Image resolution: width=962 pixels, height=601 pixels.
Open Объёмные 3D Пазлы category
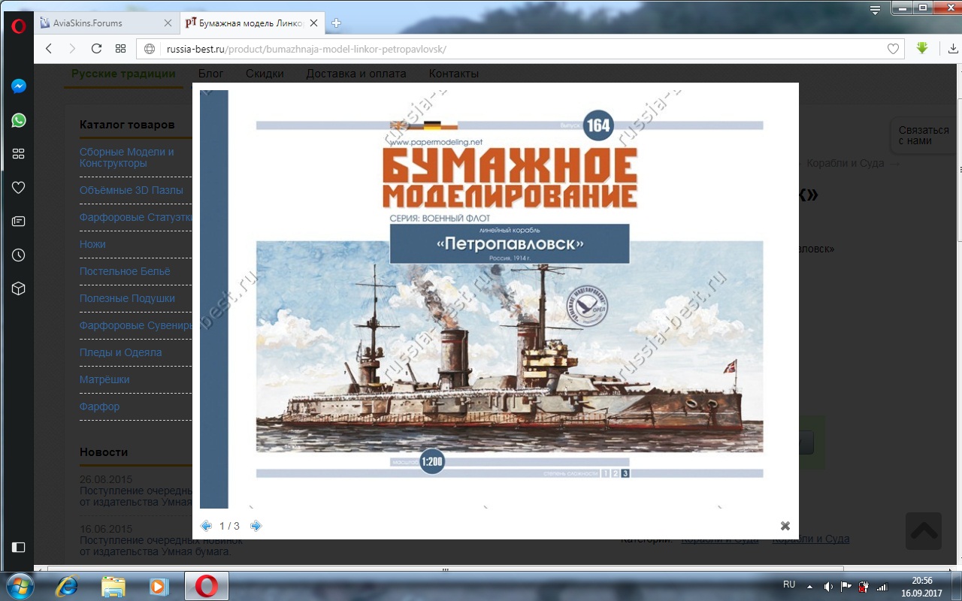tap(132, 190)
